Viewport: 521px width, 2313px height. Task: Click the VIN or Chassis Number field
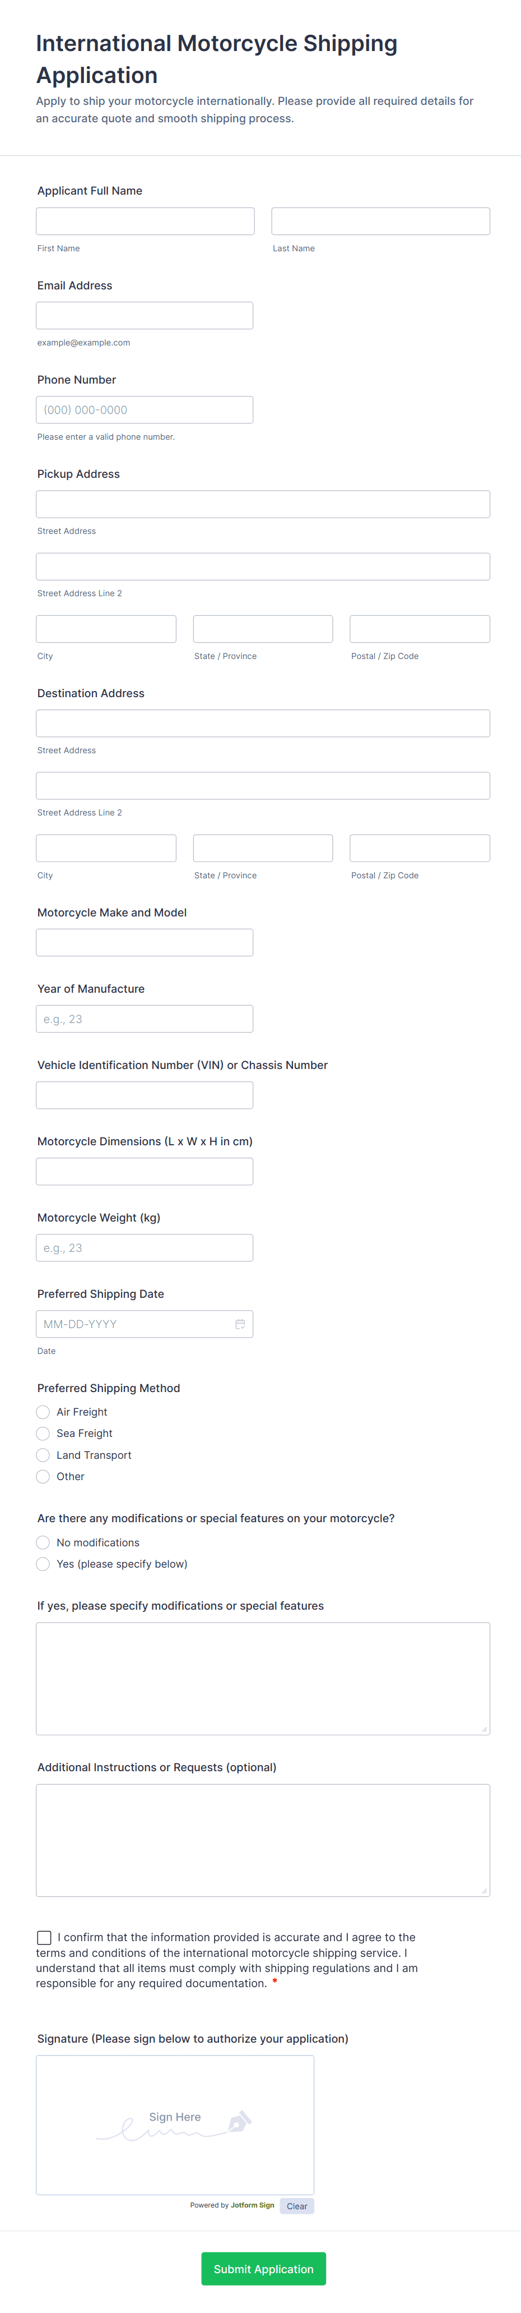[x=145, y=1094]
